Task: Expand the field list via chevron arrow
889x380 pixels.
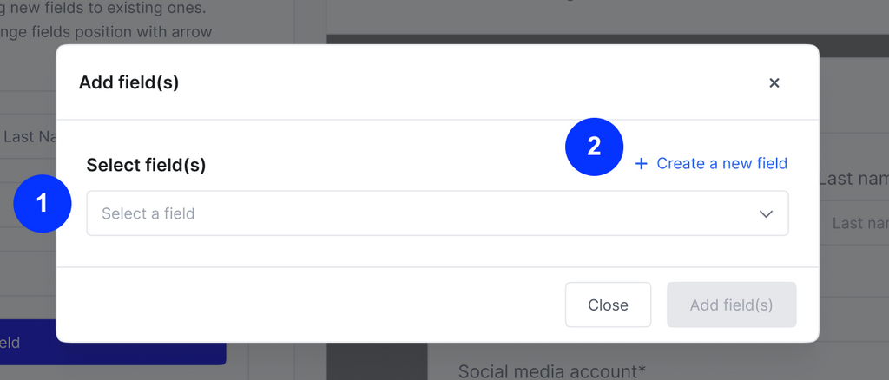Action: 766,214
